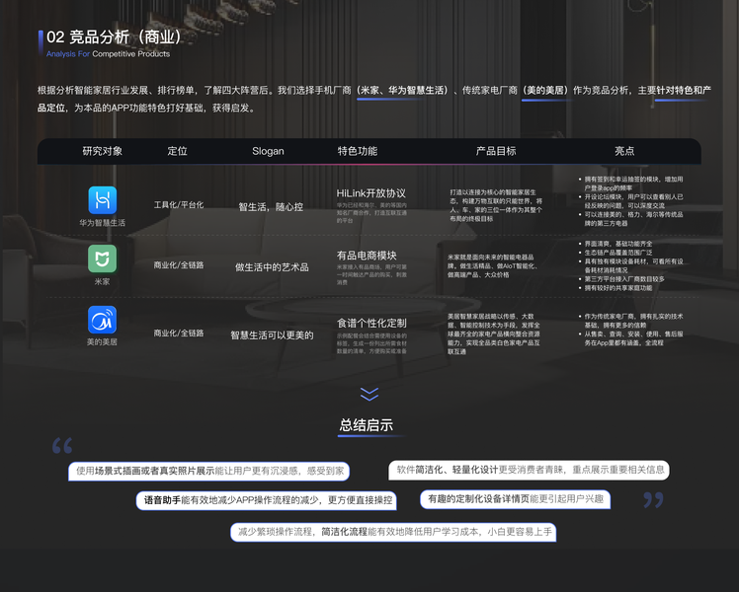Click underlined （米家、华为智慧生活）in intro
Screen dimensions: 739x592
[x=403, y=90]
